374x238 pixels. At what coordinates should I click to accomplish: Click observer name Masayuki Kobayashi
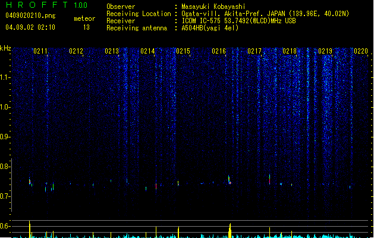click(213, 7)
